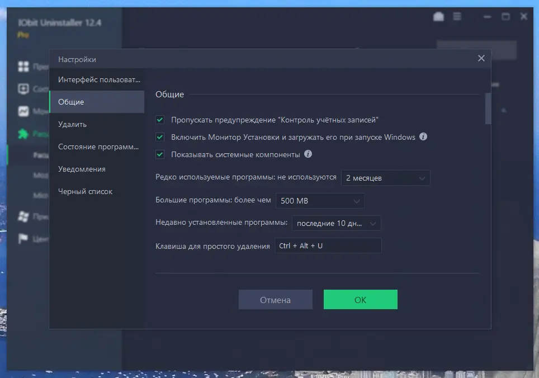This screenshot has width=539, height=378.
Task: Click the green puzzle piece sidebar icon
Action: 23,134
